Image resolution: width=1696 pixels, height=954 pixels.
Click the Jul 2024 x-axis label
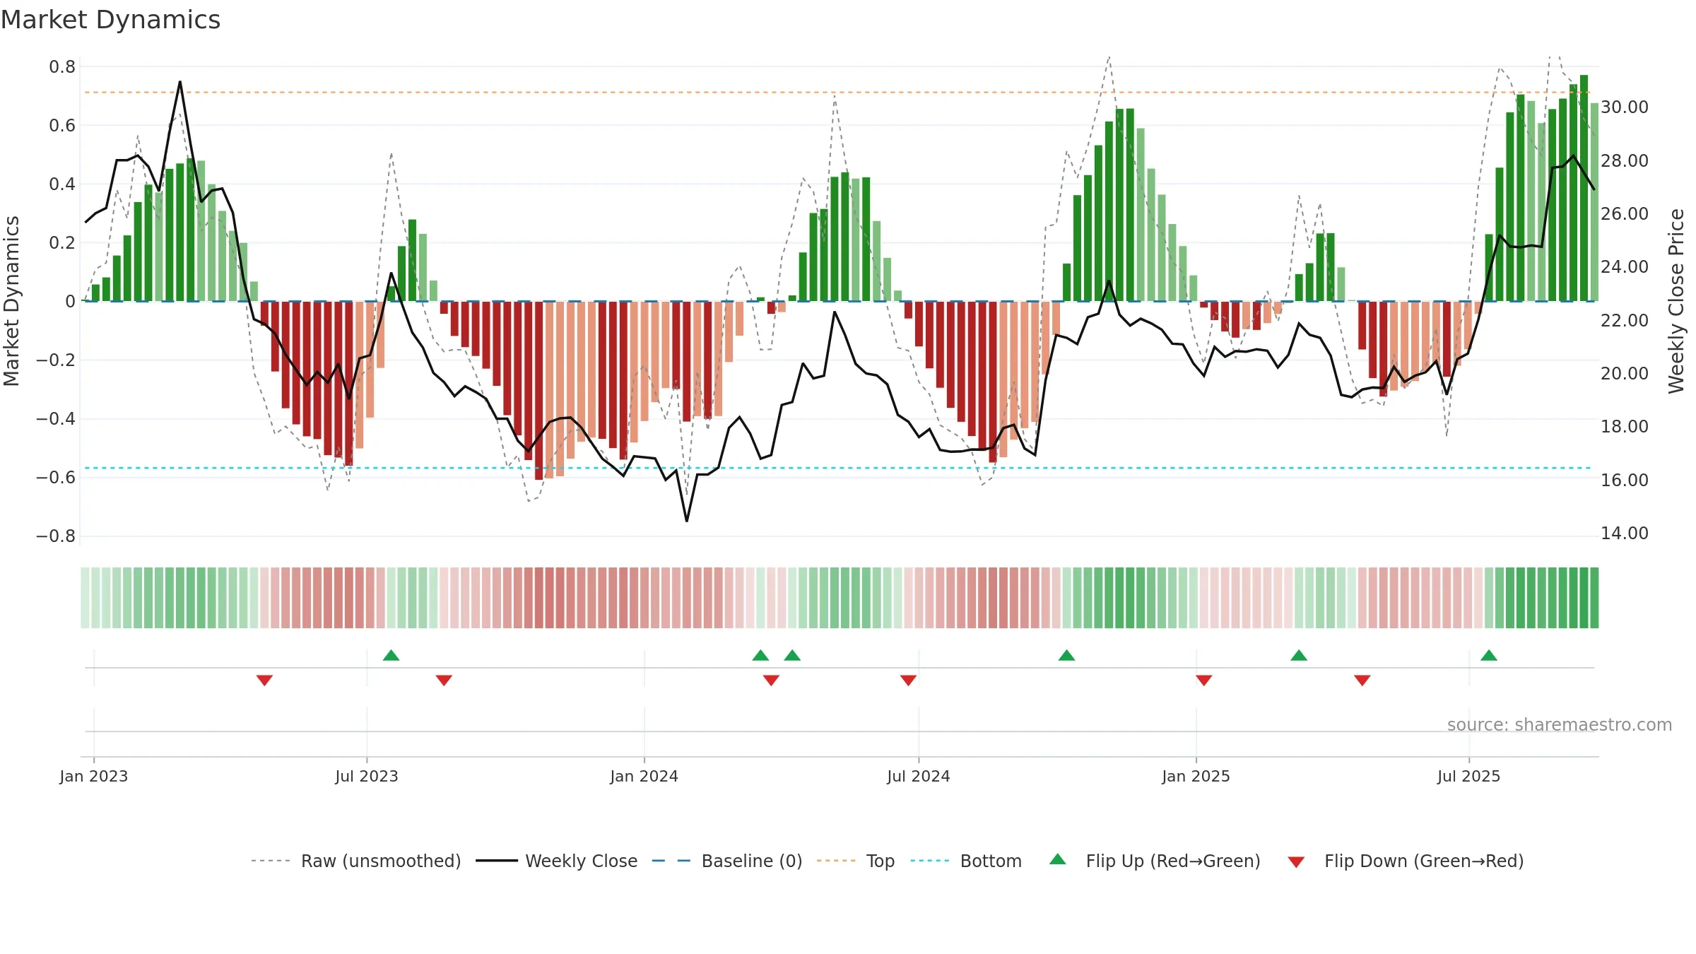[919, 776]
